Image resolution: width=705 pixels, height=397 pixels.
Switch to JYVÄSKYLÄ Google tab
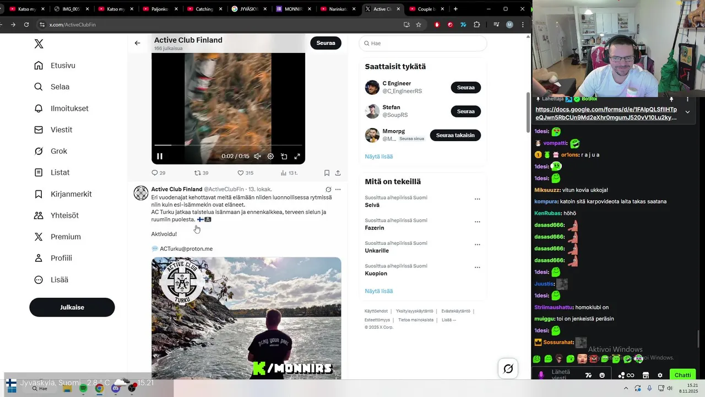click(x=249, y=9)
